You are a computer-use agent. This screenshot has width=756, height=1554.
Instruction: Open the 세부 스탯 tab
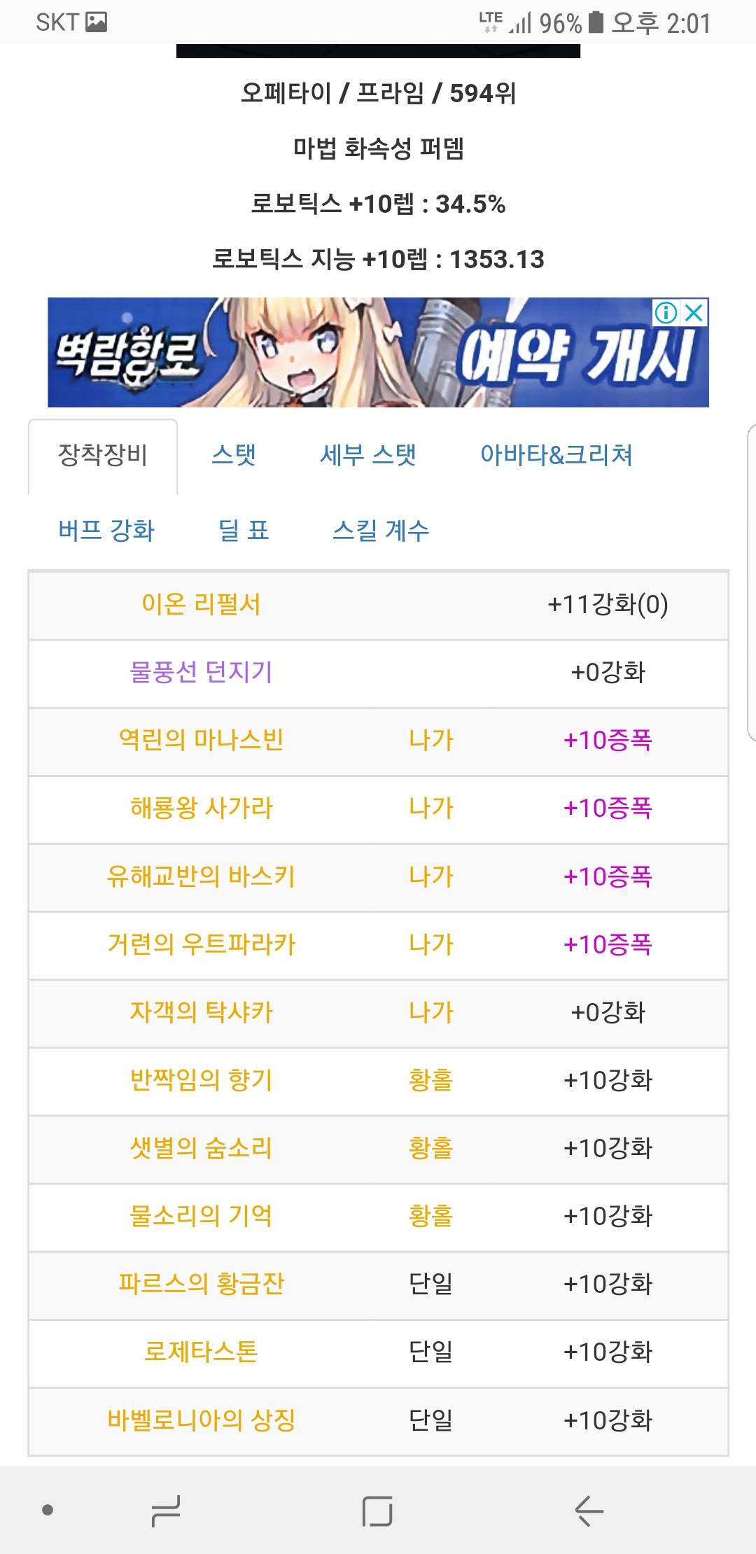coord(368,455)
